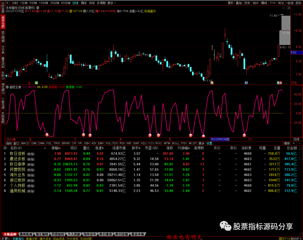Screen dimensions: 303x240
Task: Select the 周线 weekly chart
Action: (x=84, y=3)
